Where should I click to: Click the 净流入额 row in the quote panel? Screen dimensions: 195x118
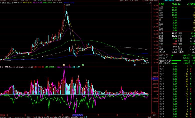[x=177, y=55]
